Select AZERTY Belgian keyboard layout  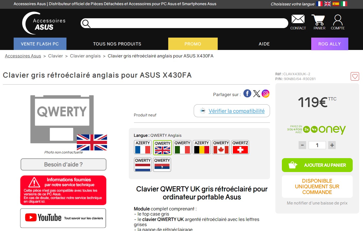point(202,147)
